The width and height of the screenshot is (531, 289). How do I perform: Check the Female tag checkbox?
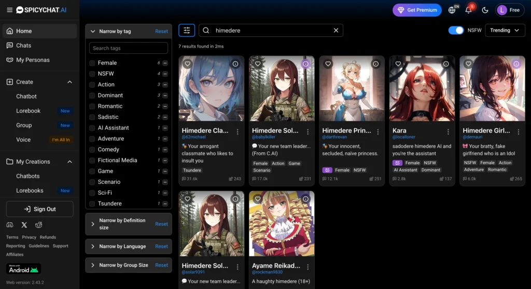pyautogui.click(x=92, y=63)
